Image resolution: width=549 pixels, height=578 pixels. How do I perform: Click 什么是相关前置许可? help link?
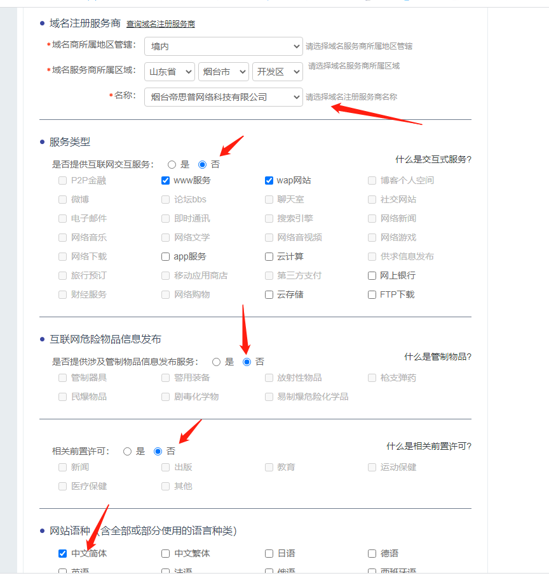pos(429,446)
